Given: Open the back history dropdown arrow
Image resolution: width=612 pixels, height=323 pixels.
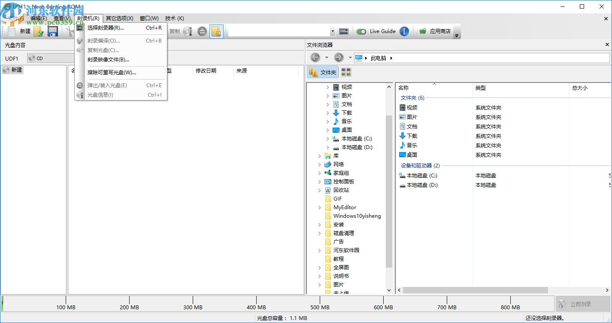Looking at the screenshot, I should [x=327, y=58].
